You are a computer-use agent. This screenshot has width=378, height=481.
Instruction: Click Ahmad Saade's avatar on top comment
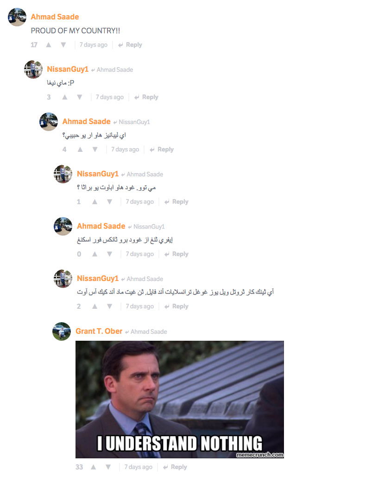click(x=17, y=17)
